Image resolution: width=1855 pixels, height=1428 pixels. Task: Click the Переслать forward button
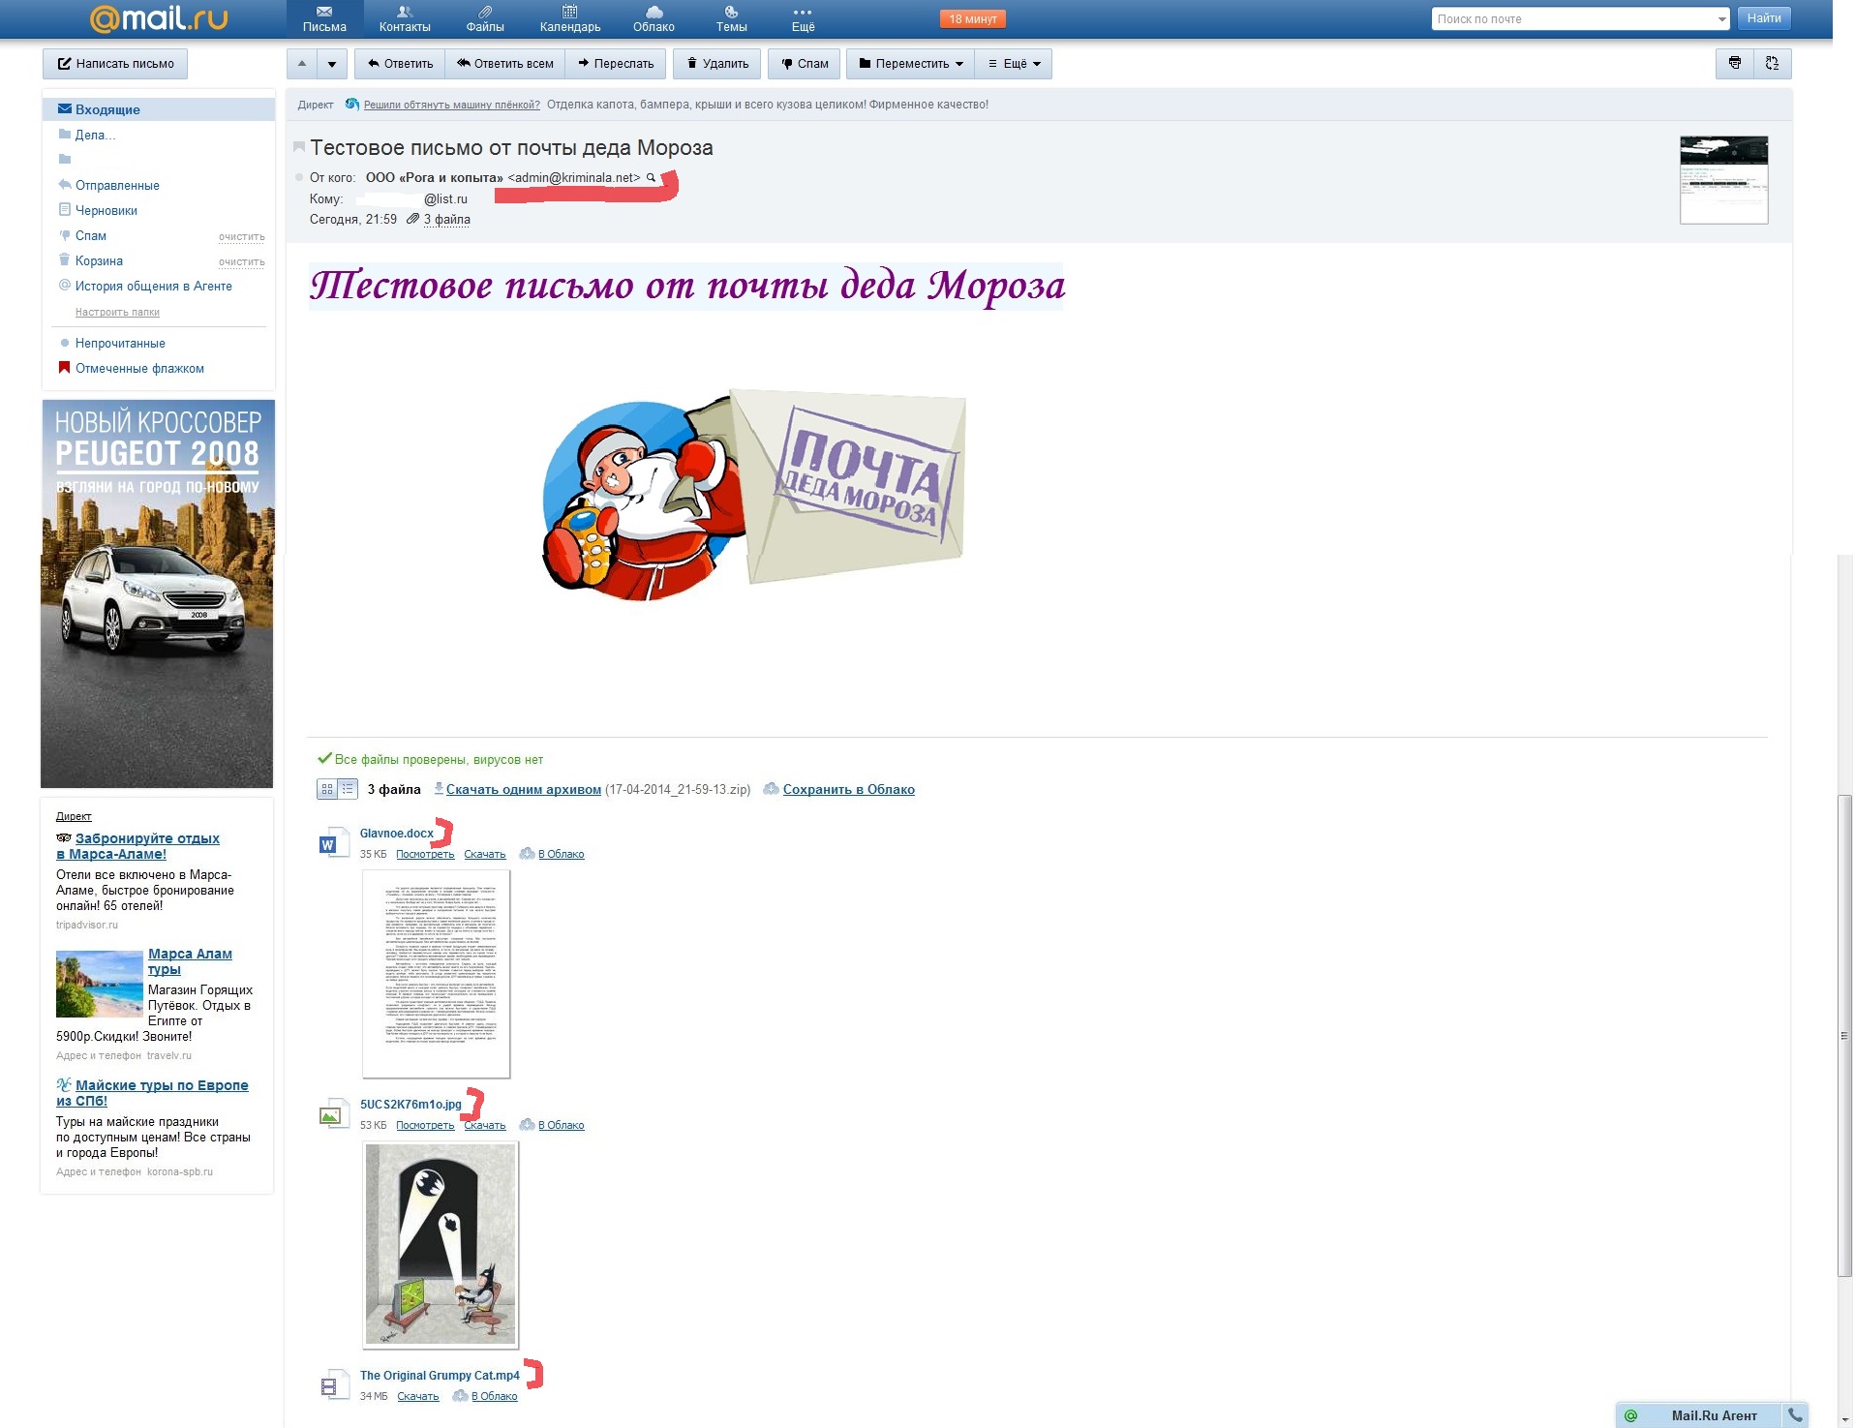[616, 64]
